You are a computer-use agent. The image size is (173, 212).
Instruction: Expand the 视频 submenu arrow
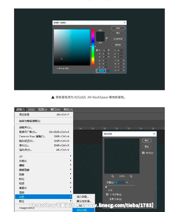click(71, 183)
